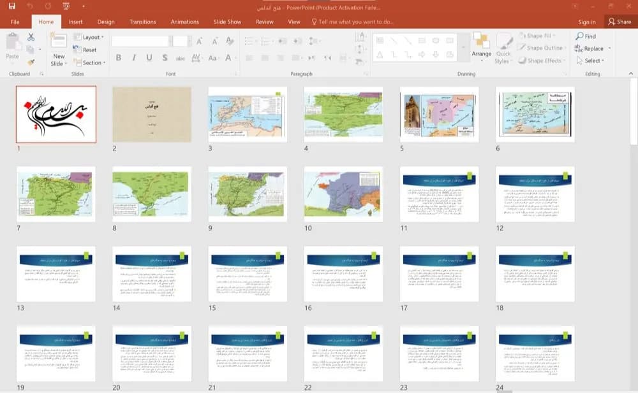The width and height of the screenshot is (638, 393).
Task: Open the Slide Show tab
Action: tap(228, 22)
